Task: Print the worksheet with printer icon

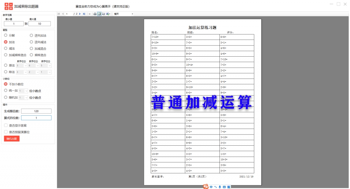Action: tap(95, 14)
